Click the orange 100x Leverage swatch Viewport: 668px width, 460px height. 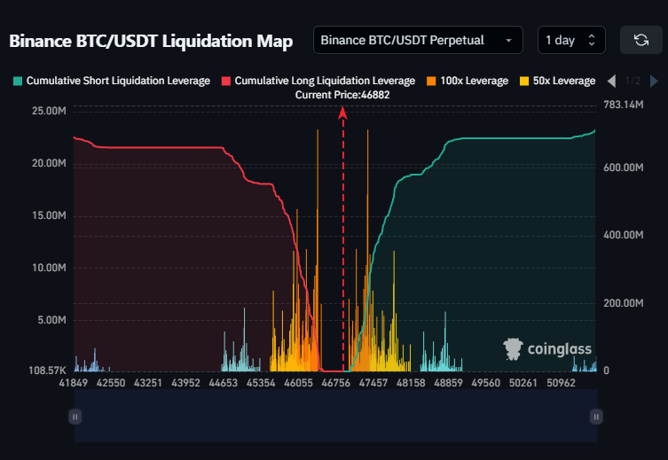coord(431,81)
